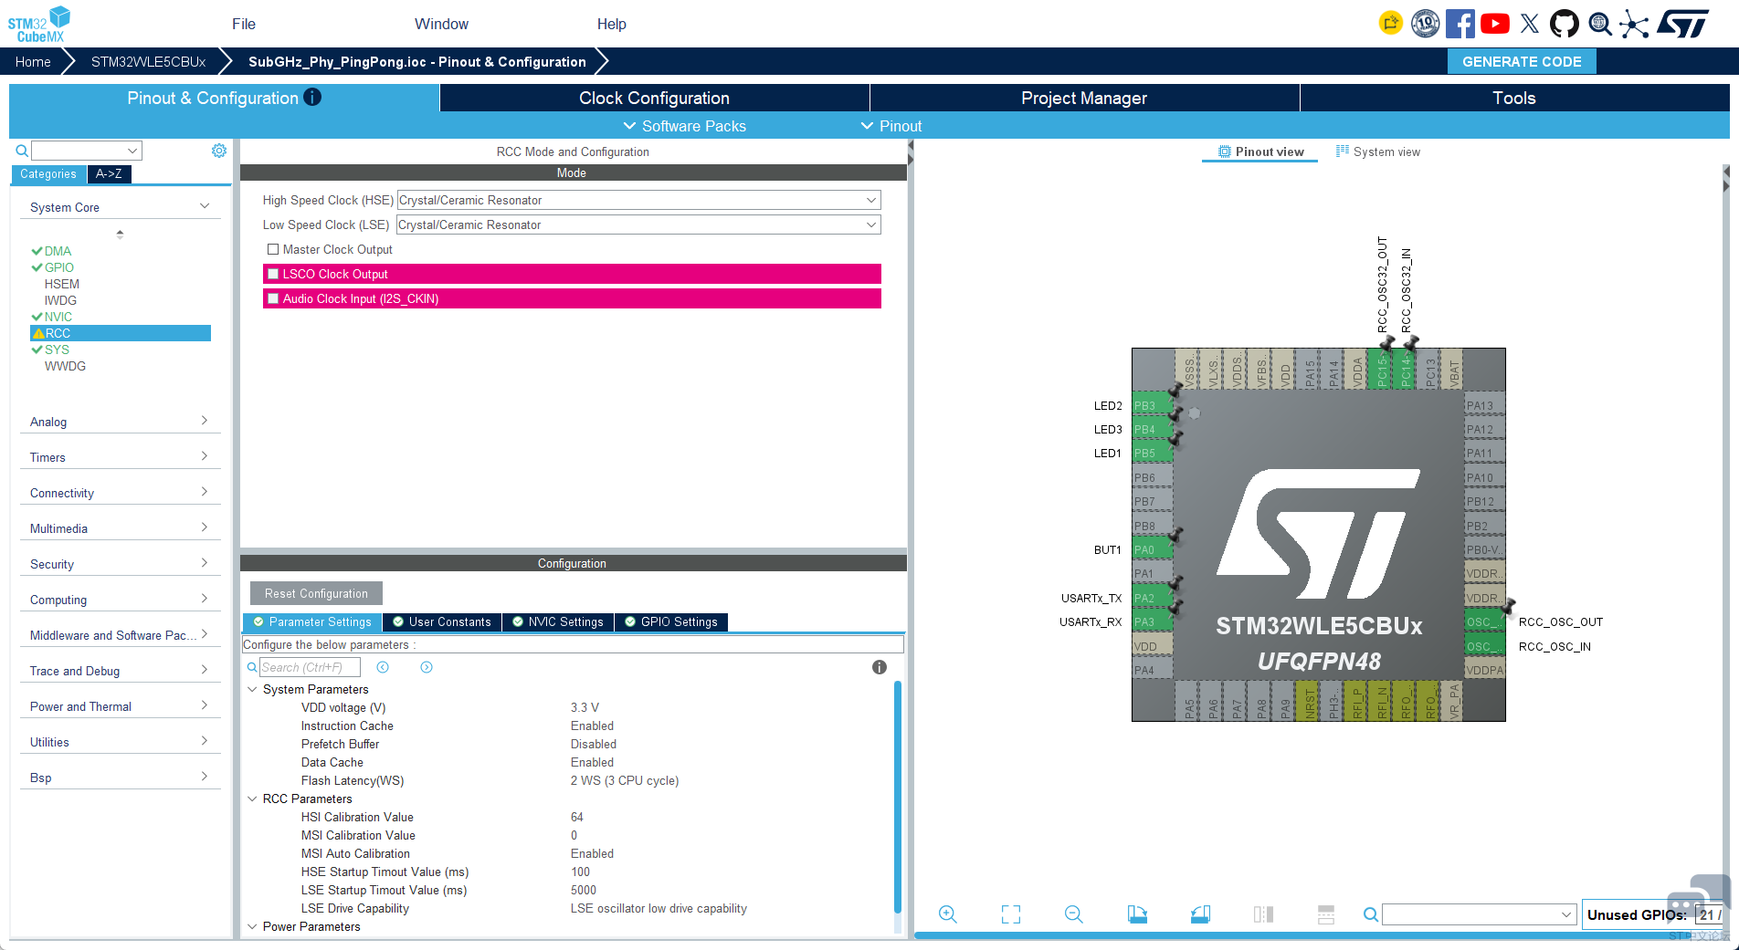Expand the Analog category
Viewport: 1739px width, 950px height.
coord(120,422)
